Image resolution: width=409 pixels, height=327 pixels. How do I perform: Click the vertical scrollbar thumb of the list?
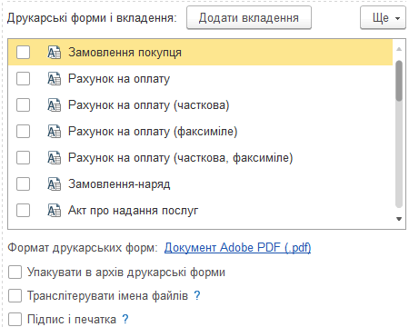point(399,81)
